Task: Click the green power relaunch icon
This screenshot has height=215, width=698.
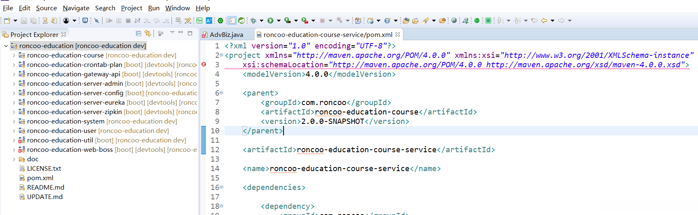Action: tap(220, 21)
